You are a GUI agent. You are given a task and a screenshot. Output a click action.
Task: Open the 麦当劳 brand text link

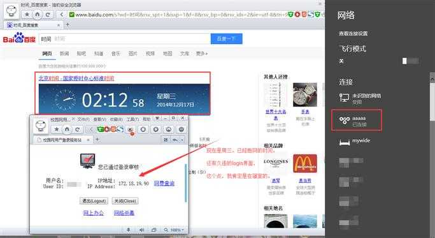tap(305, 181)
